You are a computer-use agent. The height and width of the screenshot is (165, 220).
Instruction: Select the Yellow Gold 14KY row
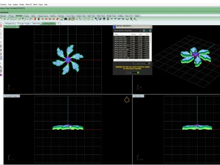tap(132, 41)
